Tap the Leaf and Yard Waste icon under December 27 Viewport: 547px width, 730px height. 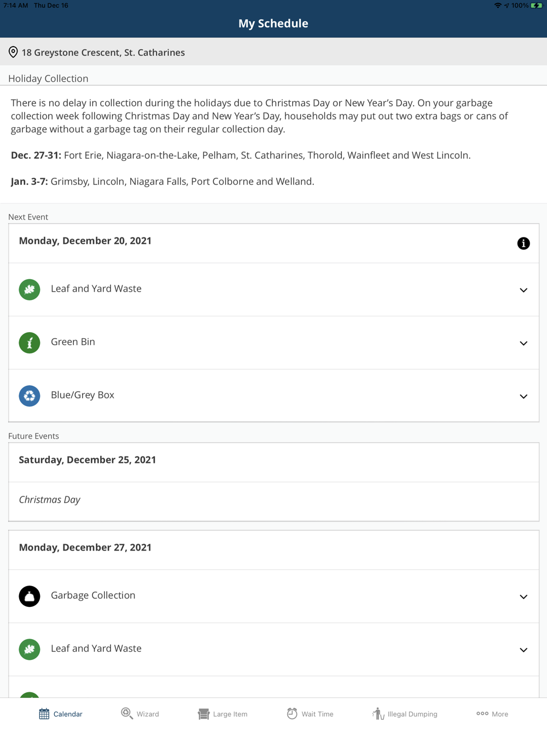coord(30,649)
